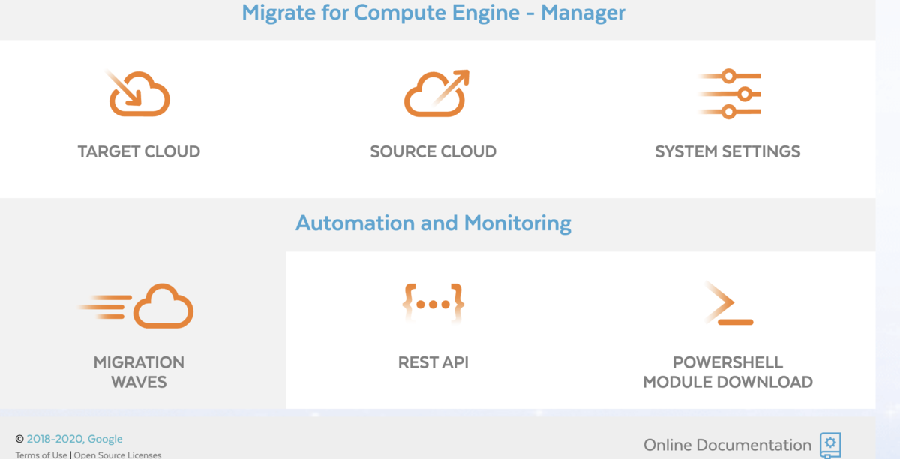Click the PowerShell Module Download prompt icon
Screen dimensions: 900x459
[727, 303]
